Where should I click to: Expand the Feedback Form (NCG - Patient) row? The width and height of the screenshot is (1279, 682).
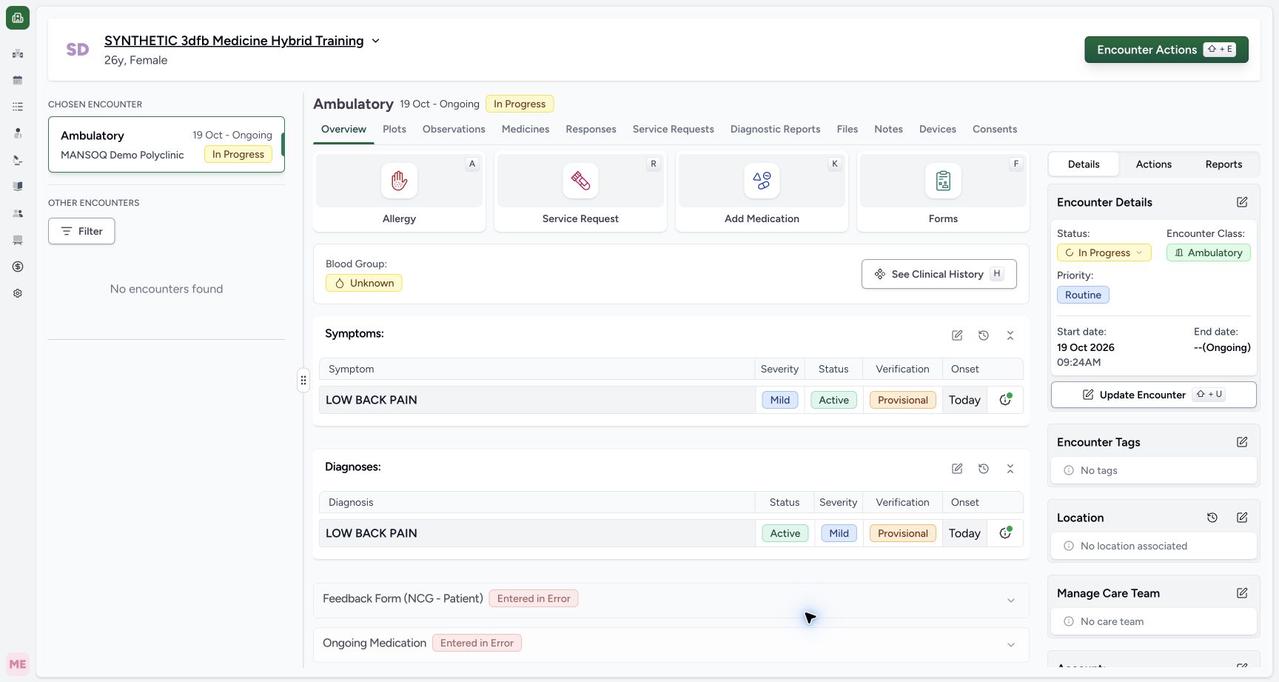point(671,600)
